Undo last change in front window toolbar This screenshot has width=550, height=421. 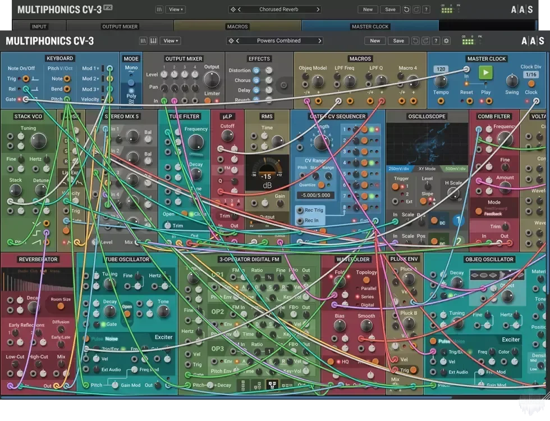415,41
